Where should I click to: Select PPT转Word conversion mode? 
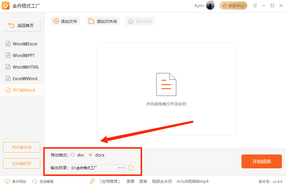click(22, 90)
